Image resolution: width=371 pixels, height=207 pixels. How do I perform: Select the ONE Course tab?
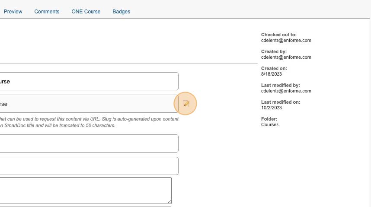[86, 12]
